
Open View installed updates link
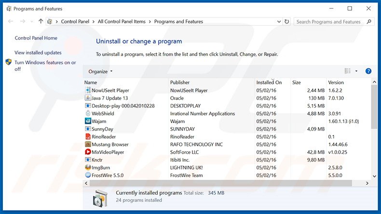(x=38, y=53)
